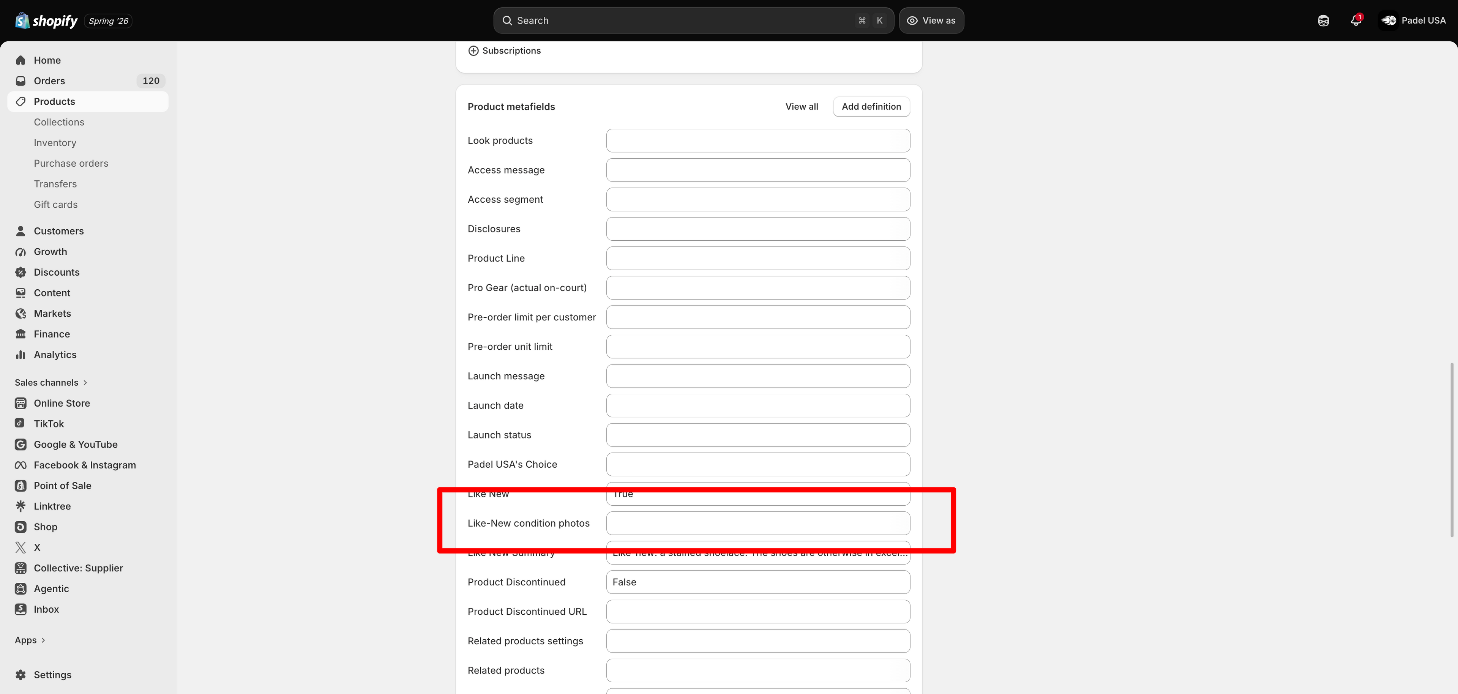Click the Agentic icon
This screenshot has width=1458, height=694.
coord(21,589)
